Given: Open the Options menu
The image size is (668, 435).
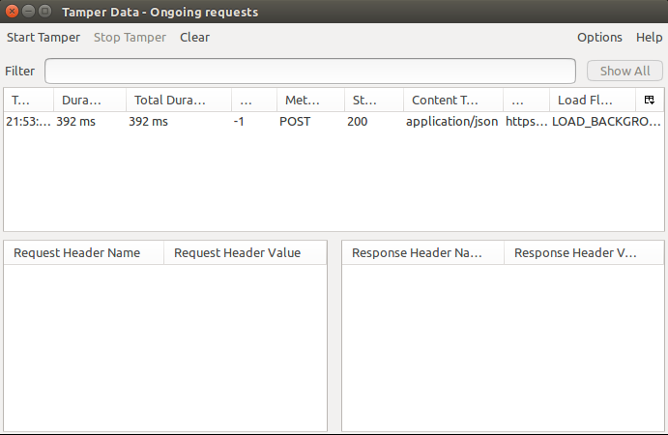Looking at the screenshot, I should pos(599,38).
